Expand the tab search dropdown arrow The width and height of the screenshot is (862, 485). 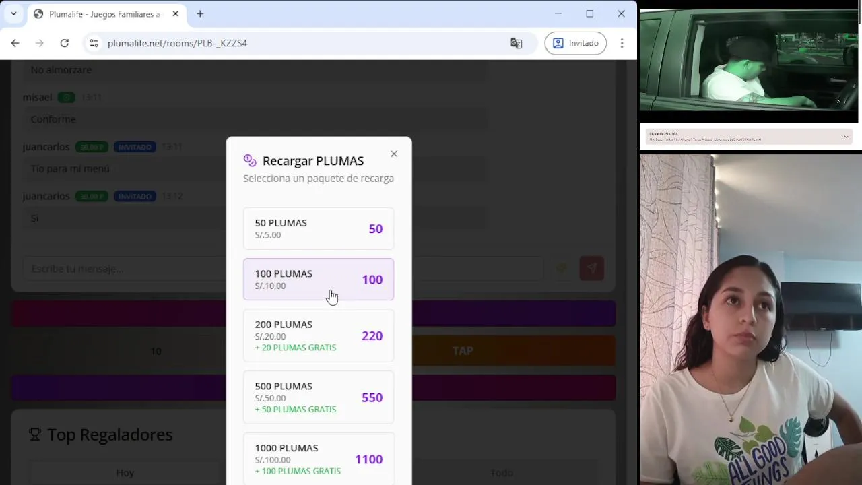(13, 13)
